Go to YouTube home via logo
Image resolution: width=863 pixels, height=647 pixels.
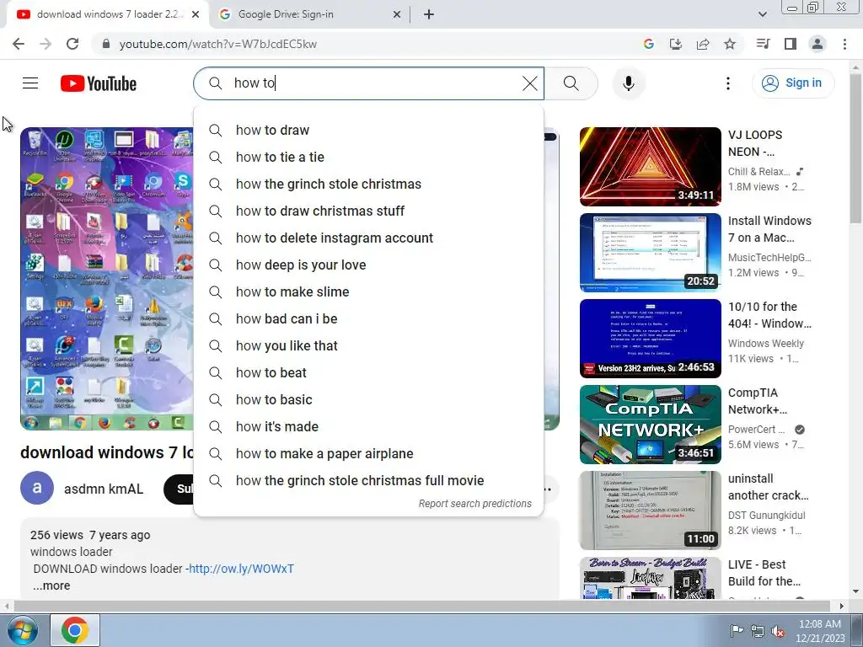[99, 83]
